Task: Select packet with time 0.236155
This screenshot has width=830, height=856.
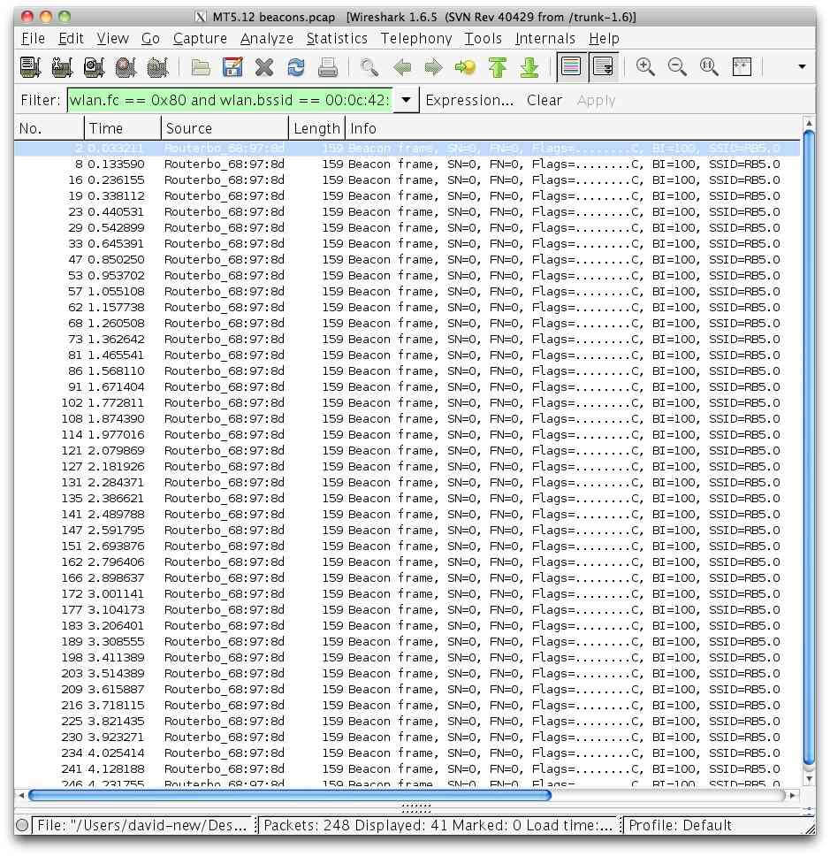Action: click(407, 180)
